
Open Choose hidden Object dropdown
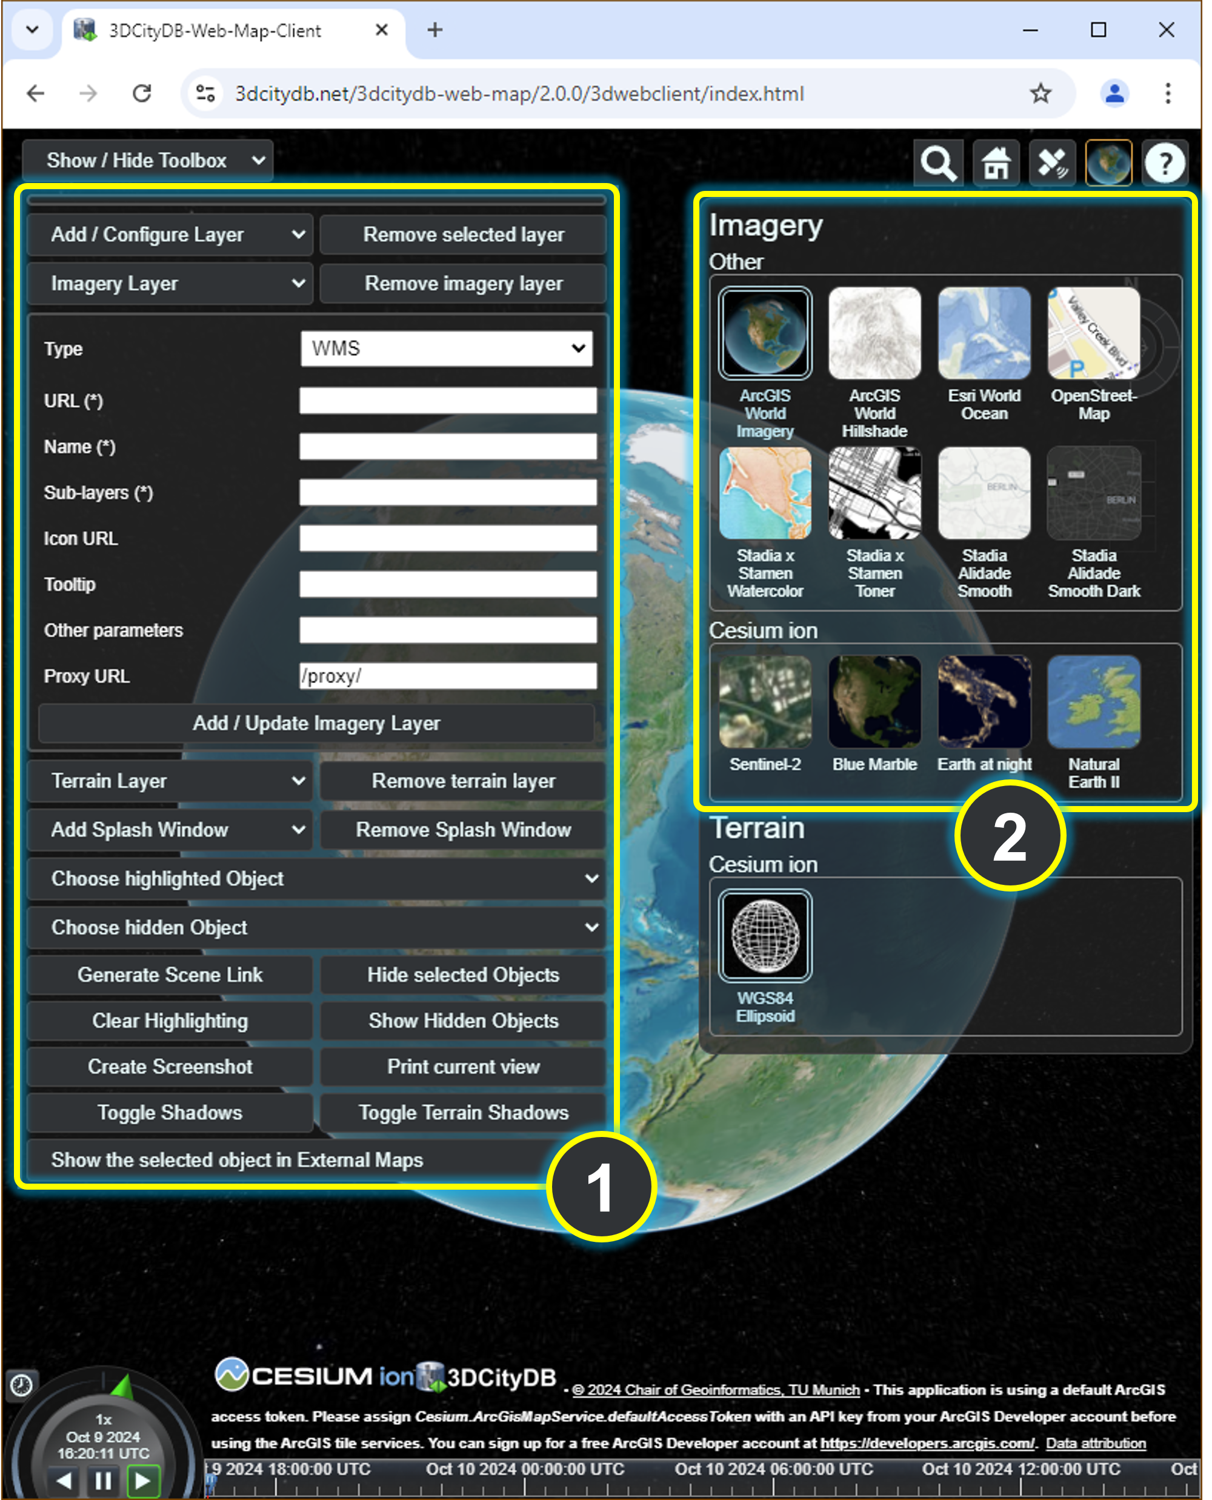click(316, 927)
